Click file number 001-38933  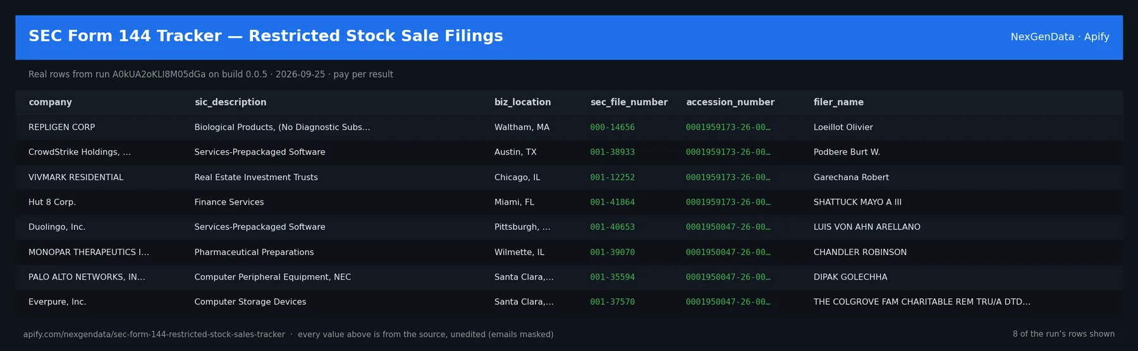612,152
